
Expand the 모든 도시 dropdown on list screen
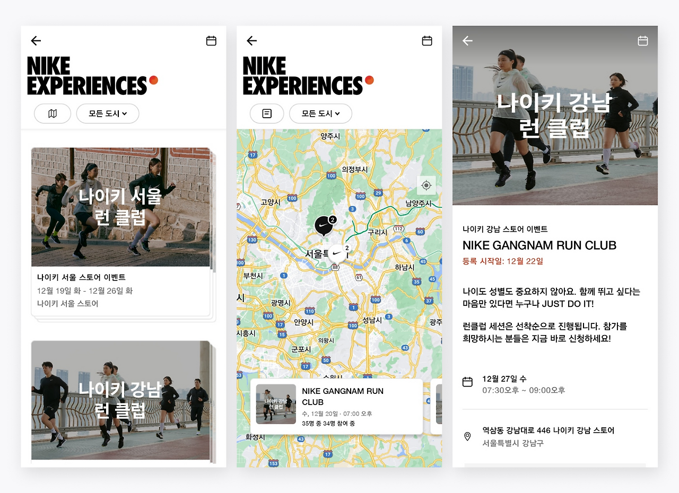108,113
